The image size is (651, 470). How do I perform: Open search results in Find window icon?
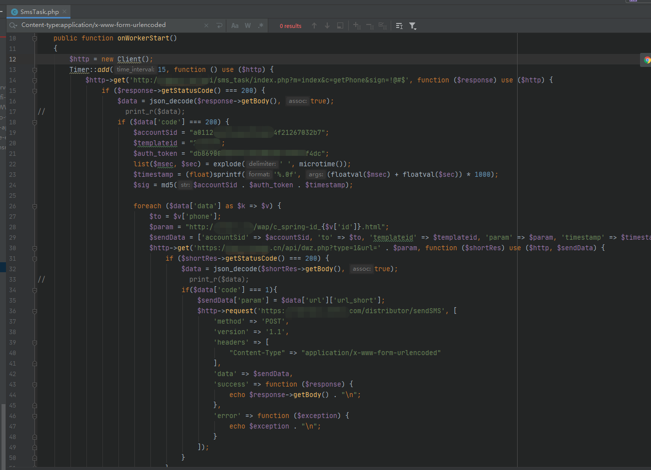tap(399, 25)
